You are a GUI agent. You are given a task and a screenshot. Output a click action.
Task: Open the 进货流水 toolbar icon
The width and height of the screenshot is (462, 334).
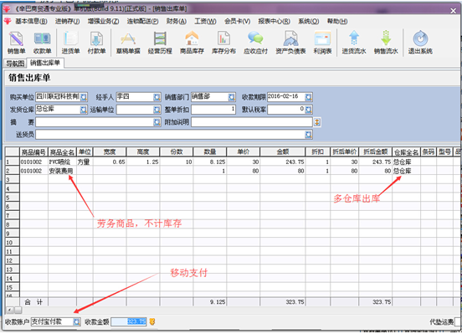point(354,43)
